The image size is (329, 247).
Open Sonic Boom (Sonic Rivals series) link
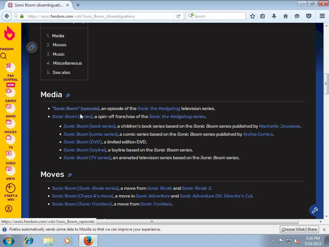85,188
